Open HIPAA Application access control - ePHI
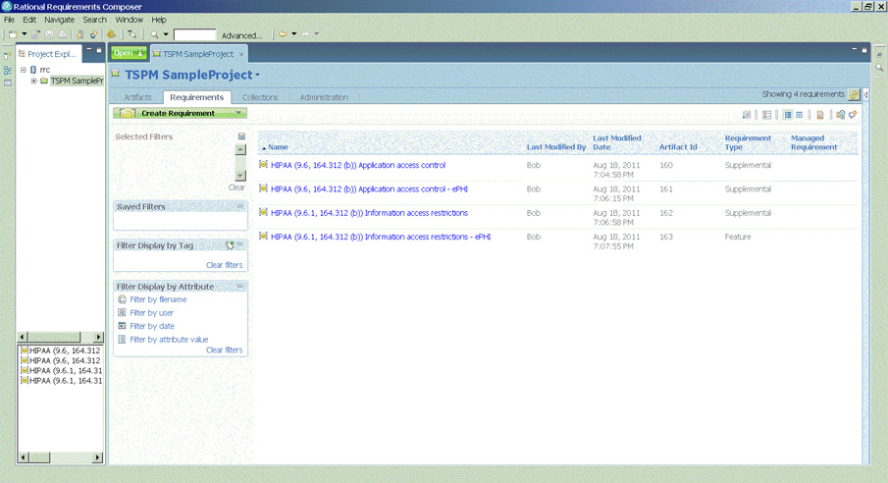Image resolution: width=888 pixels, height=483 pixels. (x=369, y=189)
